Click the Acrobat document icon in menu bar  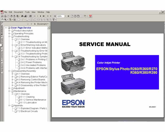point(2,12)
